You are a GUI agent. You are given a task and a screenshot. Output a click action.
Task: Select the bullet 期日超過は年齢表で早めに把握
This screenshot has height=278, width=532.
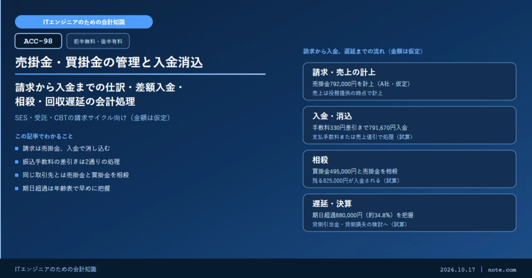[66, 188]
